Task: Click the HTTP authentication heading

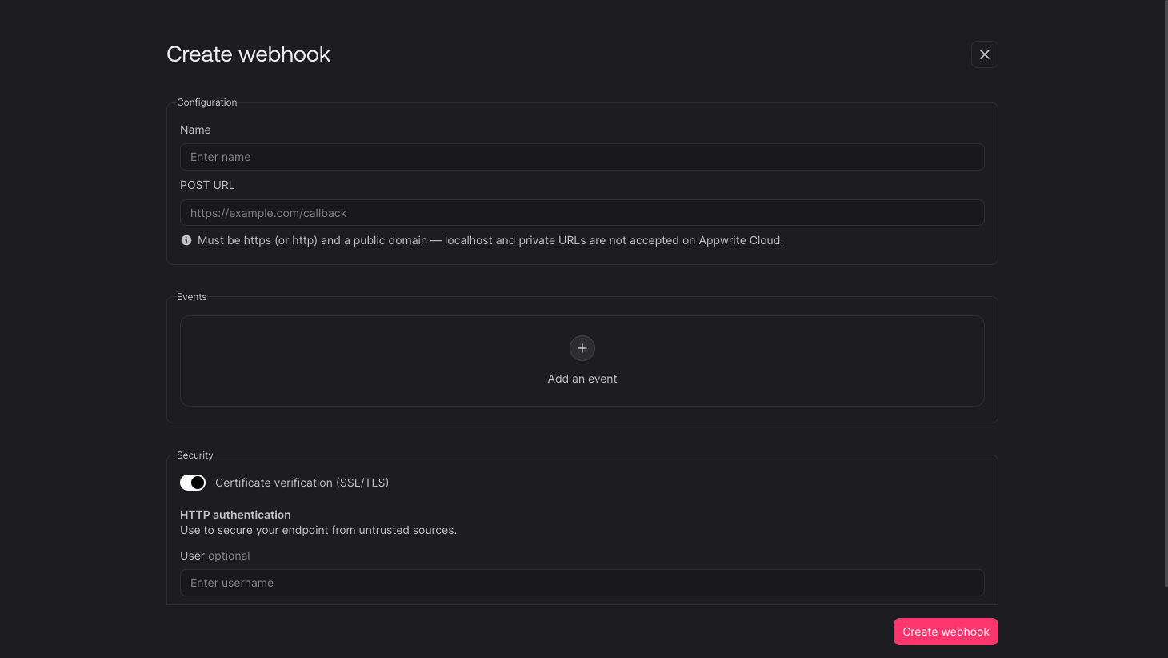Action: pyautogui.click(x=235, y=514)
